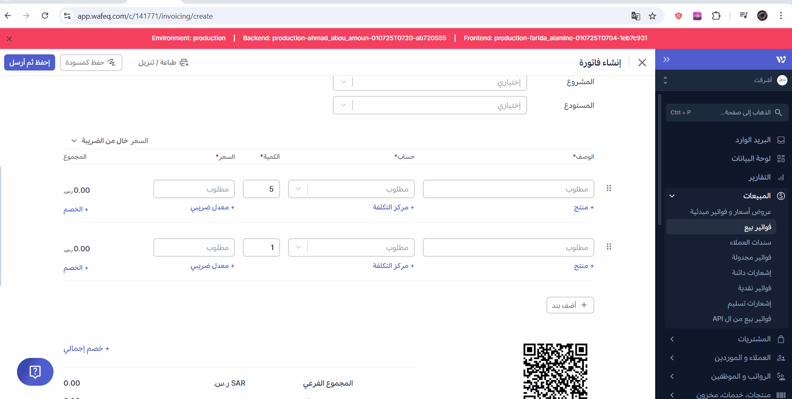Click the Google Translate icon in address bar
Screen dimensions: 792x399
(x=635, y=16)
